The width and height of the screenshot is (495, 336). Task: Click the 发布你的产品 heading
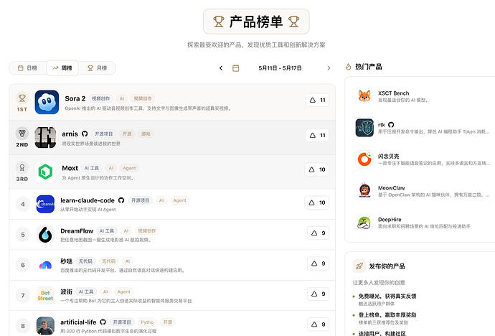click(387, 266)
